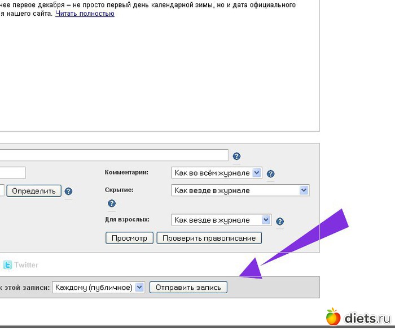Click help icon next to Для взрослых dropdown
This screenshot has height=330, width=395.
click(279, 222)
